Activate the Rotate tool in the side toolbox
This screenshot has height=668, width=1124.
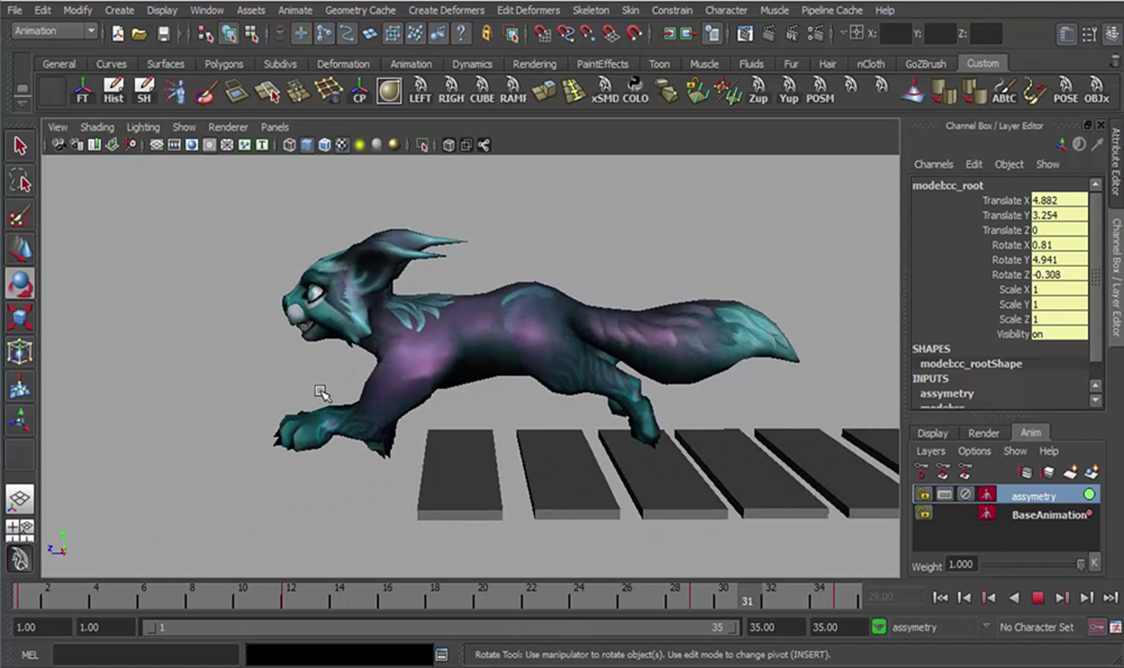[20, 283]
